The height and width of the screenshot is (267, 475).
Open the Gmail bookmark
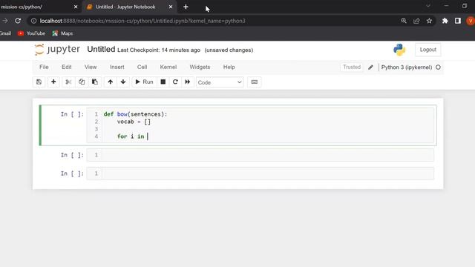[5, 33]
